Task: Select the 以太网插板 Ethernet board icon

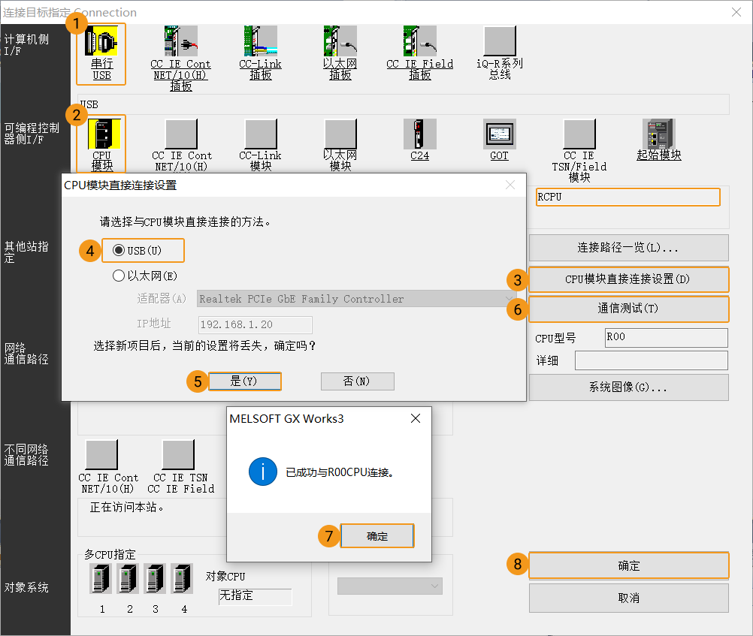Action: coord(340,45)
